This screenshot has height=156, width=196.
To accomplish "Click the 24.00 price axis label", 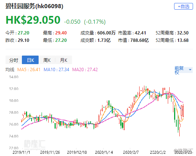I will coord(14,136).
